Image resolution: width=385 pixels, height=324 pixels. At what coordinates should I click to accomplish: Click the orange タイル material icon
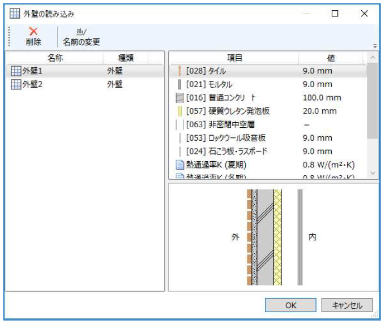coord(179,71)
